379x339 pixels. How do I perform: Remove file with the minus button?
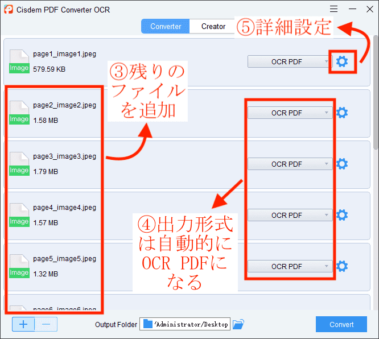(46, 324)
